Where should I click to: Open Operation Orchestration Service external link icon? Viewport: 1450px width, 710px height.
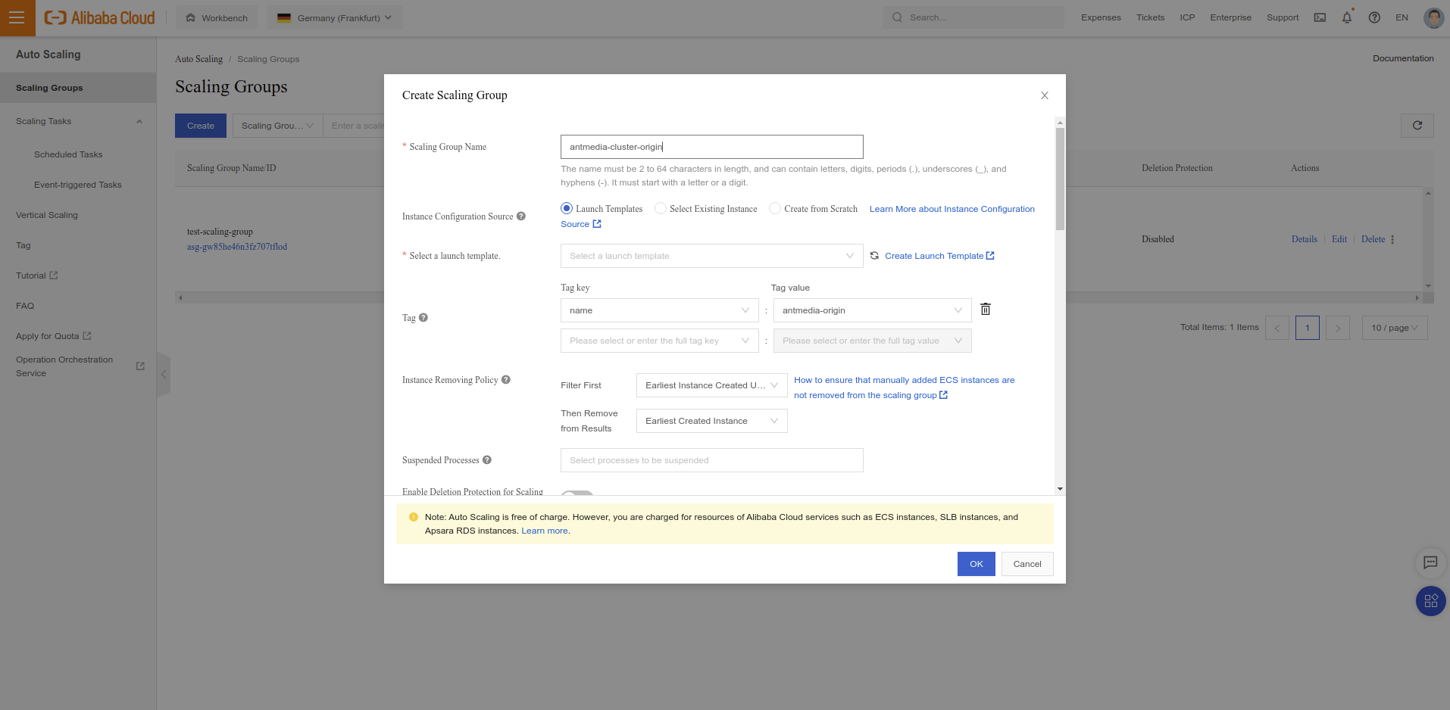pos(140,366)
